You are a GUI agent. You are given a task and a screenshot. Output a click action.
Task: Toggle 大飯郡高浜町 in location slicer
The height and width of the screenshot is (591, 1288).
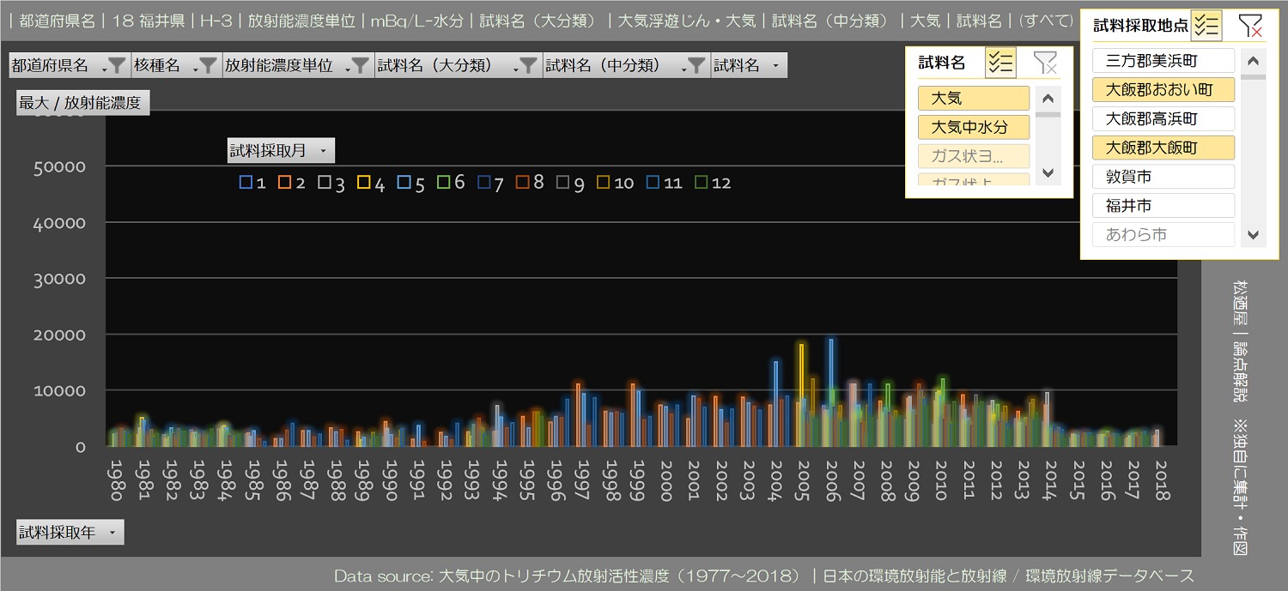pyautogui.click(x=1163, y=118)
